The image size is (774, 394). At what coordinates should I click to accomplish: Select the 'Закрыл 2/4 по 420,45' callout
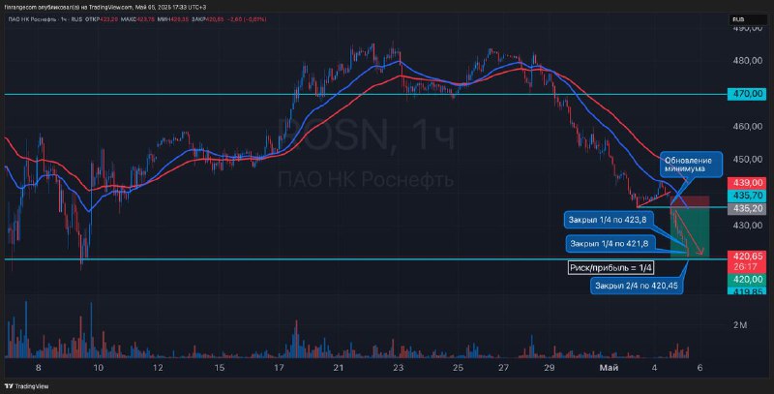[x=637, y=286]
